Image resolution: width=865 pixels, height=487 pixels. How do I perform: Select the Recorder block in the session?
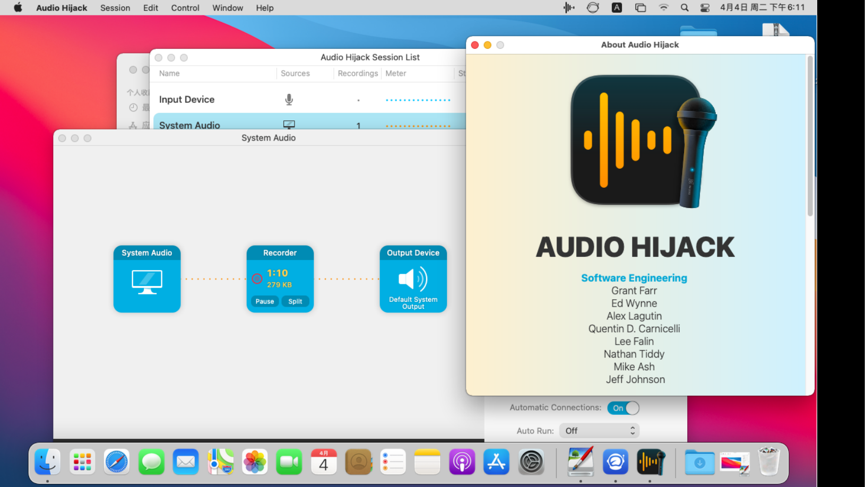[x=280, y=279]
